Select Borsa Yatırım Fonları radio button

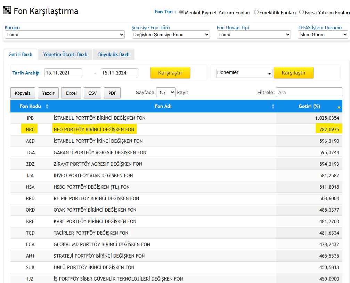click(x=301, y=12)
